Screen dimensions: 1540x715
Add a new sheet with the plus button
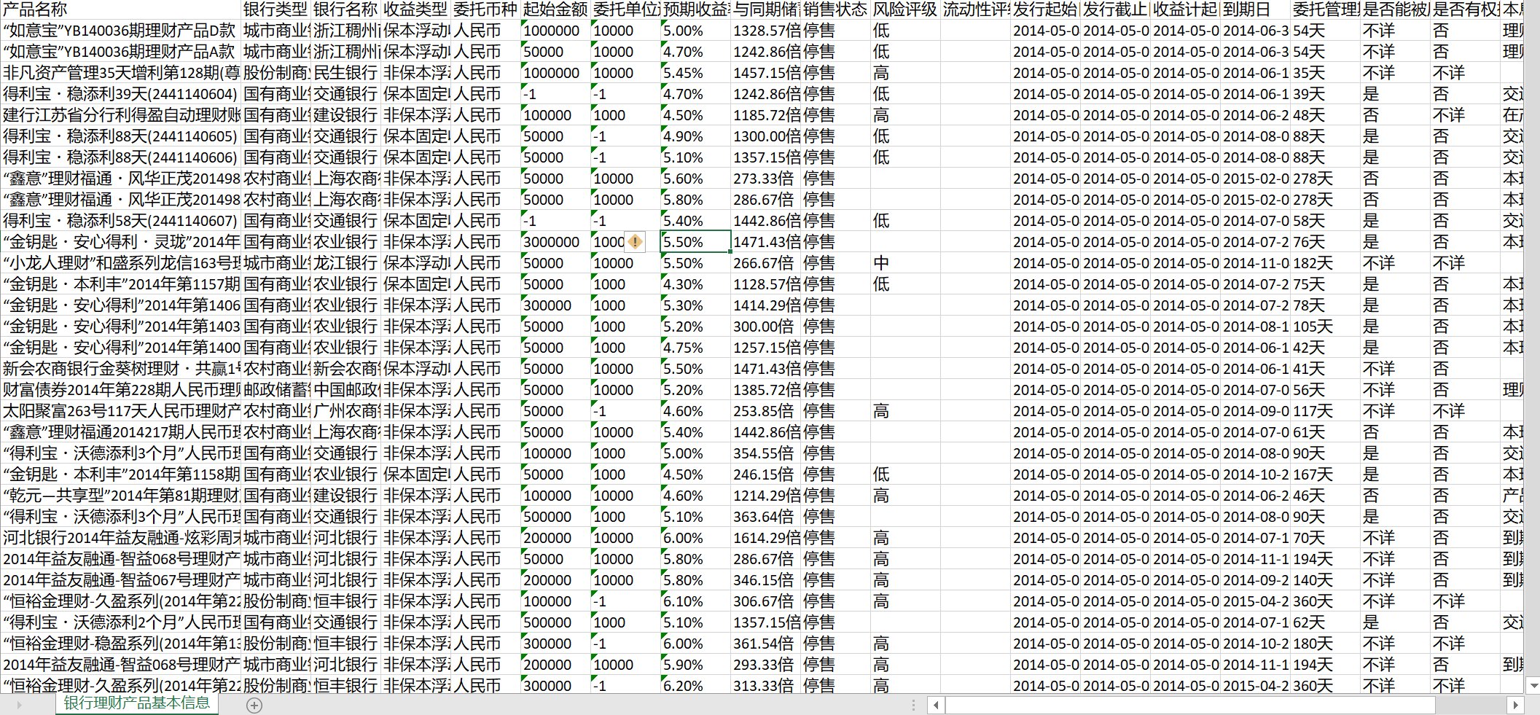(x=254, y=705)
